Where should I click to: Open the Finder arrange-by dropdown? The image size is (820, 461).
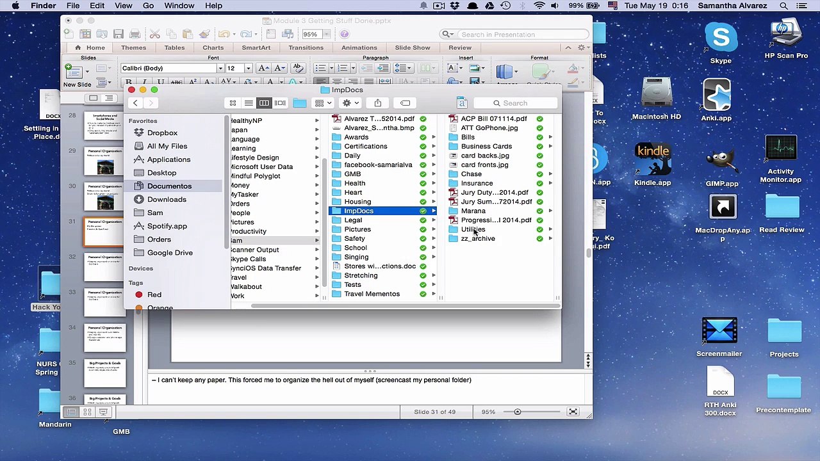(x=323, y=103)
